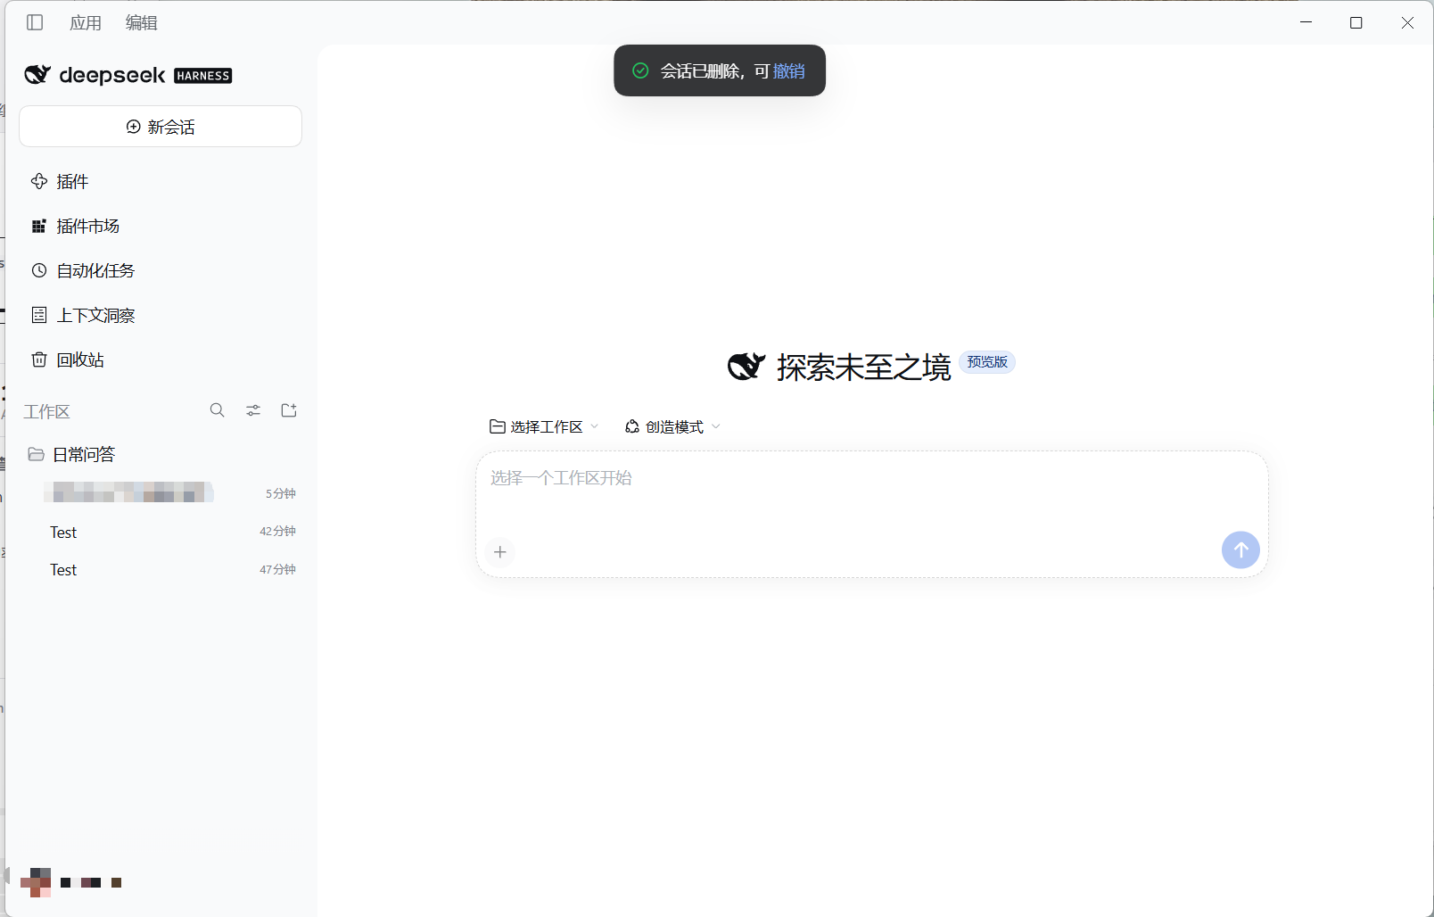Viewport: 1434px width, 917px height.
Task: Open the Test conversation from 47分钟 ago
Action: click(161, 570)
